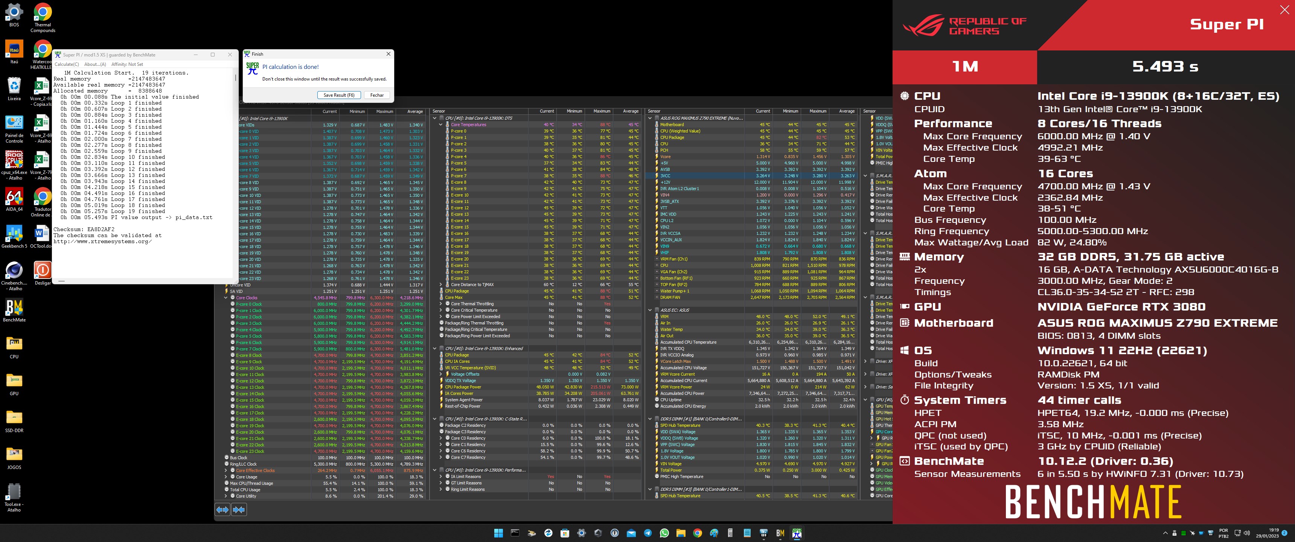Image resolution: width=1295 pixels, height=542 pixels.
Task: Click Save Result (F6) button
Action: [339, 95]
